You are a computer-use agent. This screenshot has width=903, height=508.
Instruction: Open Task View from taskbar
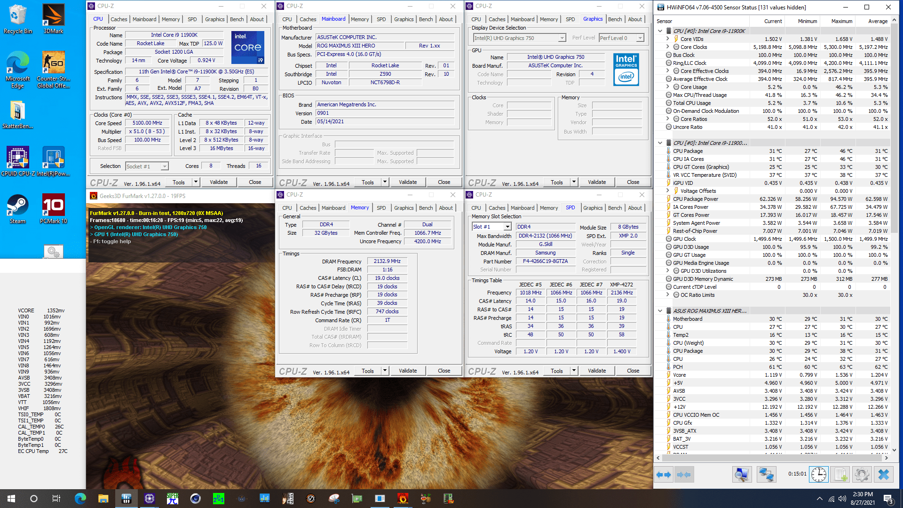point(56,499)
